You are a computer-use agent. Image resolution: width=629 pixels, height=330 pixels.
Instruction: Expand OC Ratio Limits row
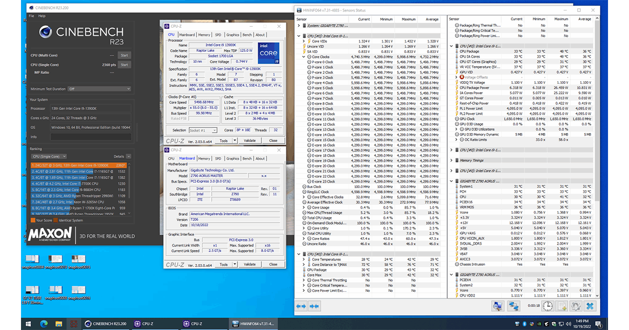click(457, 139)
